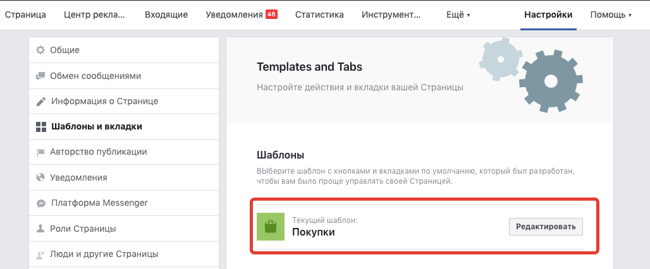
Task: Click the Редактировать button for current template
Action: click(x=546, y=226)
